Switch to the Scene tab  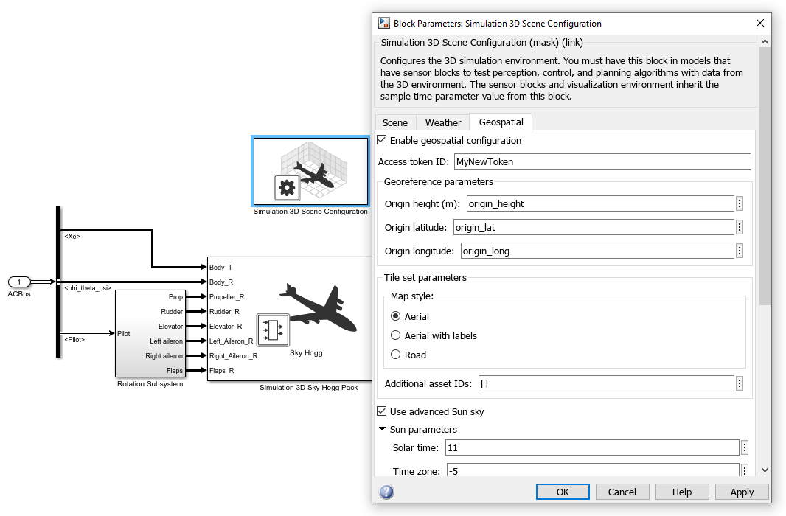[x=395, y=122]
